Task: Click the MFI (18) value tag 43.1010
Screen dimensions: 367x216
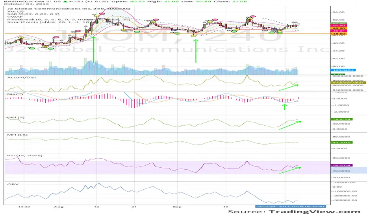Action: point(341,143)
